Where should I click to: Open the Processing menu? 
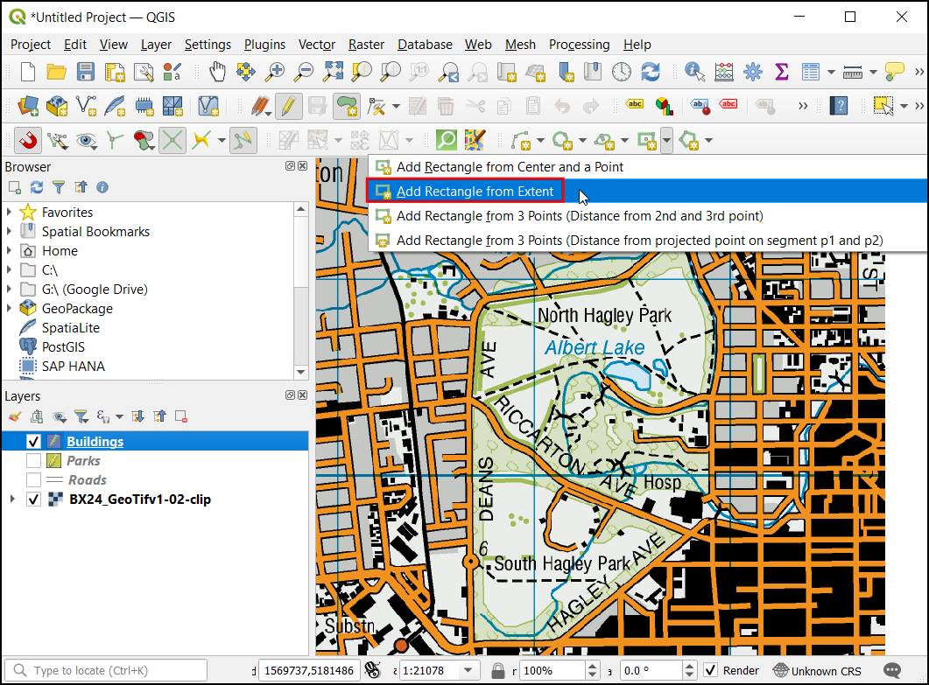pyautogui.click(x=579, y=45)
